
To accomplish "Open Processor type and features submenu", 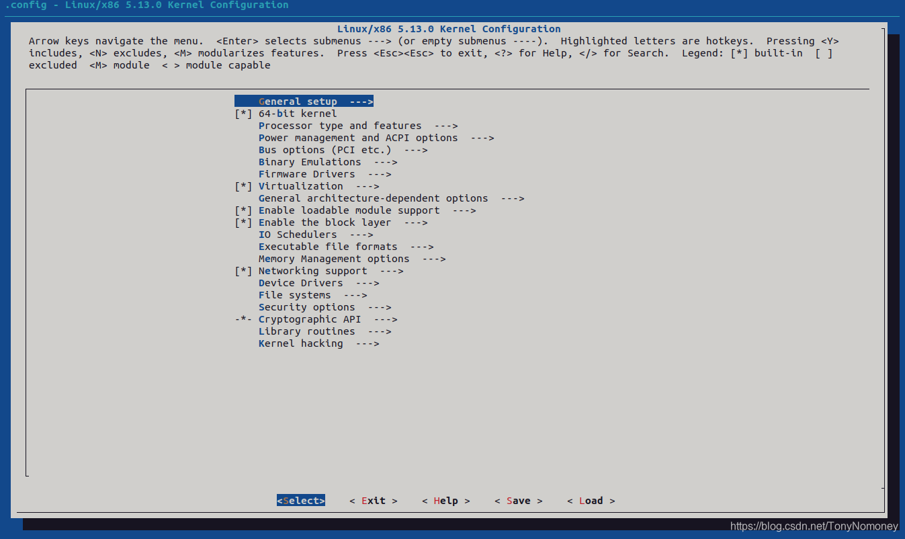I will pos(358,126).
